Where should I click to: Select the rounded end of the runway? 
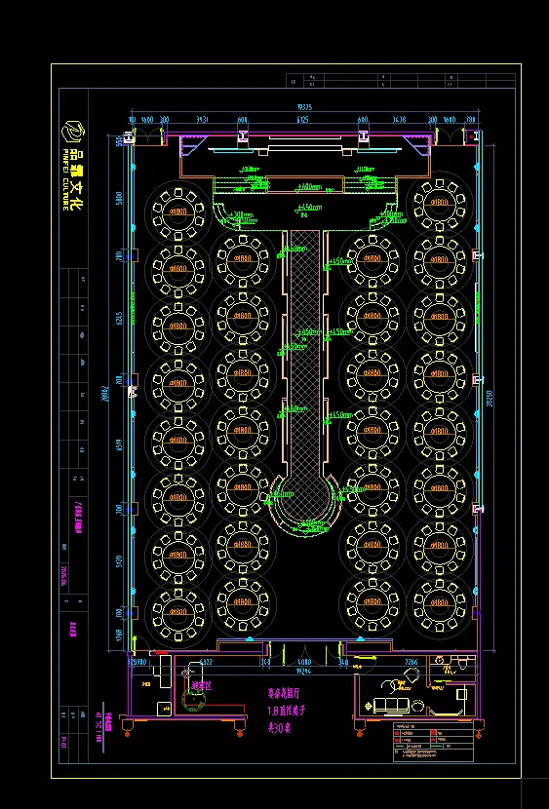[x=306, y=503]
